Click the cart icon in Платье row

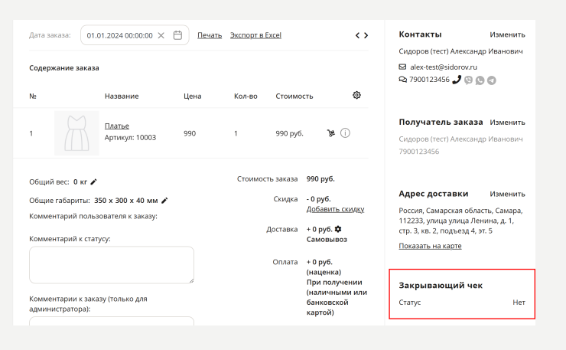tap(331, 133)
